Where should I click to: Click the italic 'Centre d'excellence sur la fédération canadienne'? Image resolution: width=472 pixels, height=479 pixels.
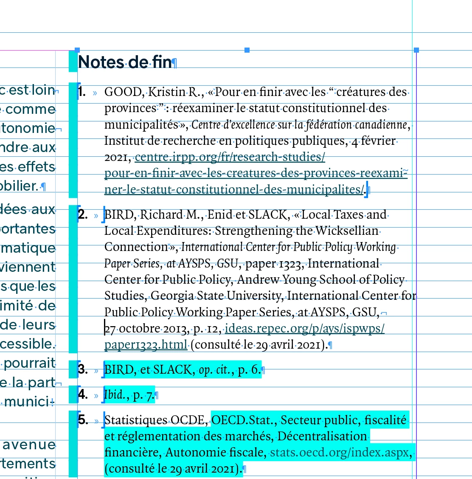pos(299,125)
